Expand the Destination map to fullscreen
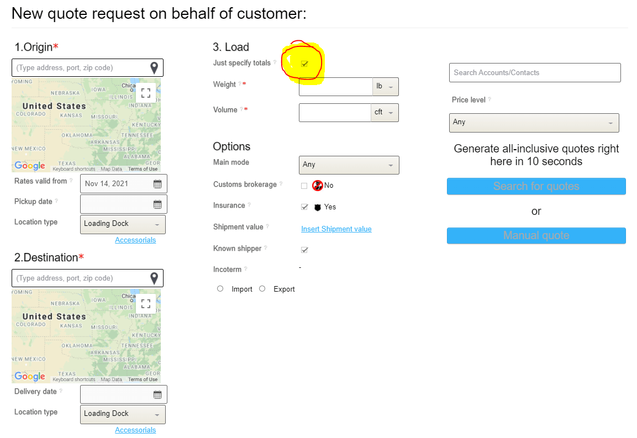The image size is (637, 438). [146, 303]
